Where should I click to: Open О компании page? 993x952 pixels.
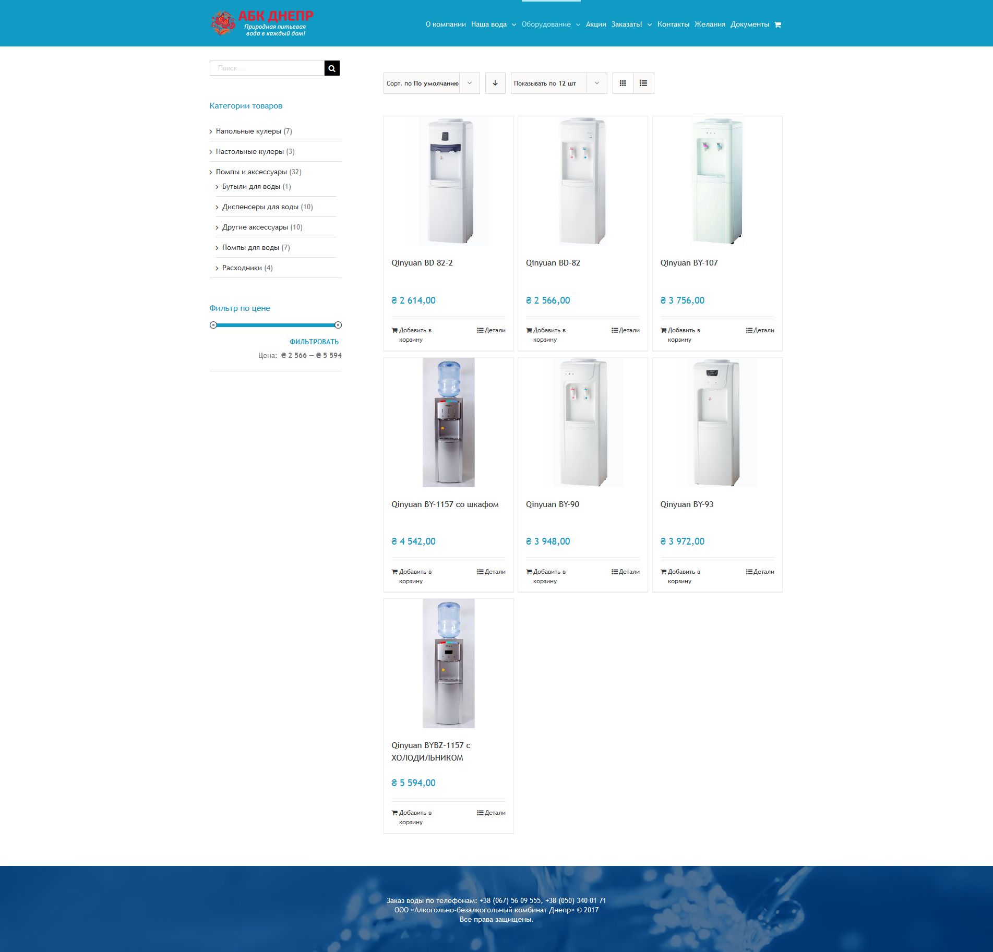click(x=446, y=25)
